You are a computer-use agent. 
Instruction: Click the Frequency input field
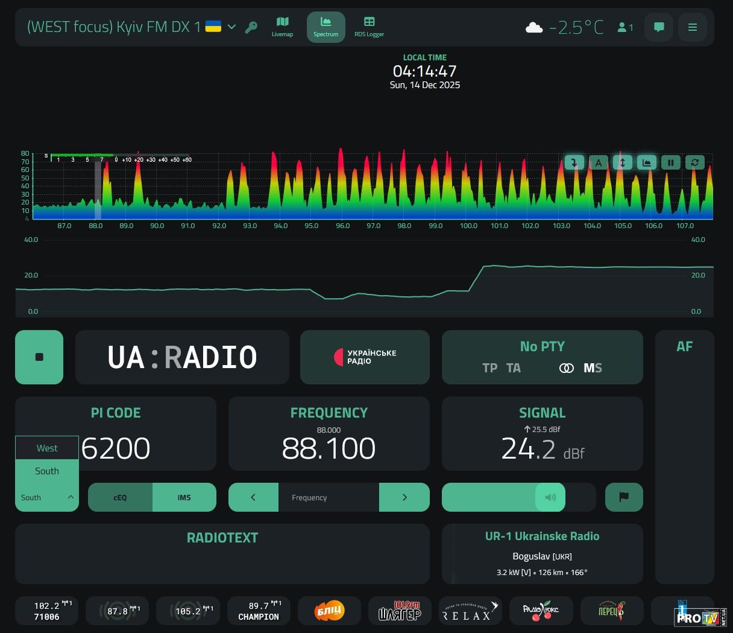[329, 497]
